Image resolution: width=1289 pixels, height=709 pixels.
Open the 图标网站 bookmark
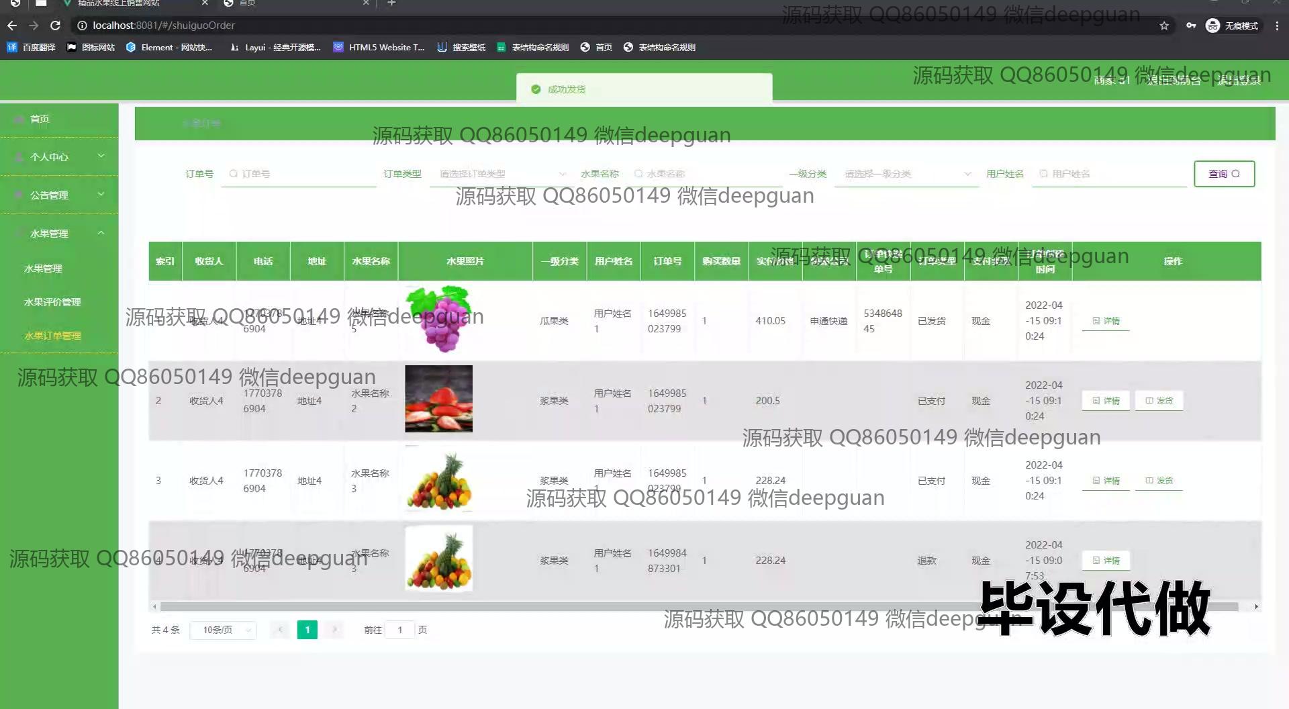pyautogui.click(x=91, y=47)
